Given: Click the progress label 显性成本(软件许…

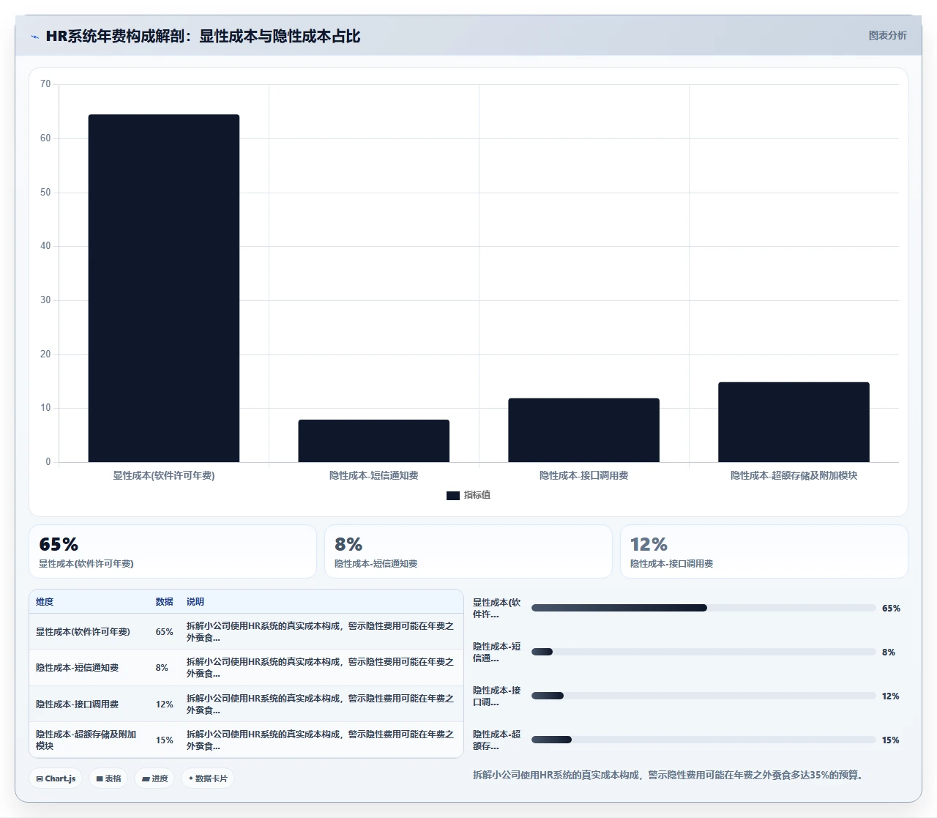Looking at the screenshot, I should 497,609.
